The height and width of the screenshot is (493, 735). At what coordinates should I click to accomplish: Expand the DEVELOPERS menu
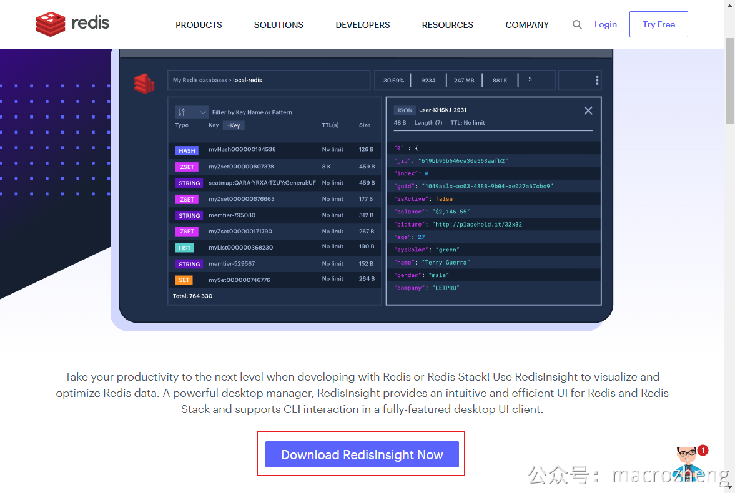tap(362, 25)
